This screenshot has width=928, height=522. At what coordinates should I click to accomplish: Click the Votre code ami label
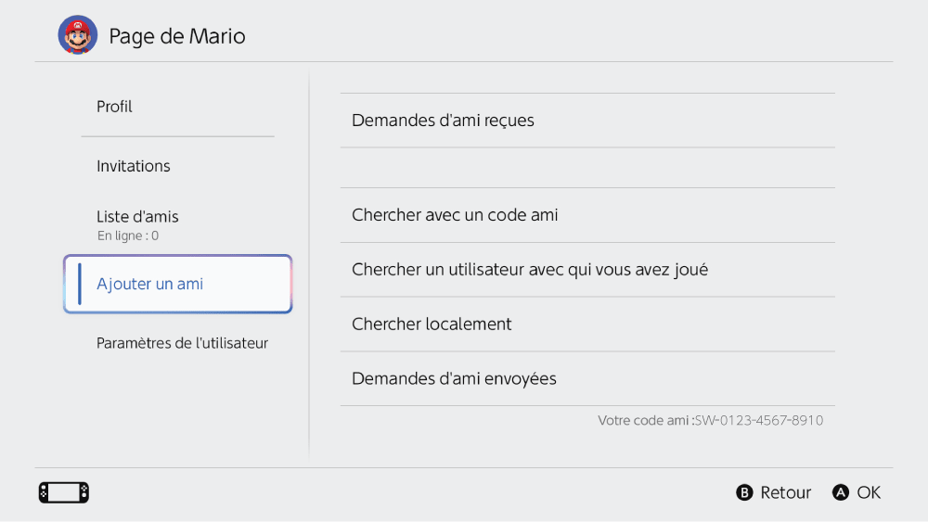(644, 421)
